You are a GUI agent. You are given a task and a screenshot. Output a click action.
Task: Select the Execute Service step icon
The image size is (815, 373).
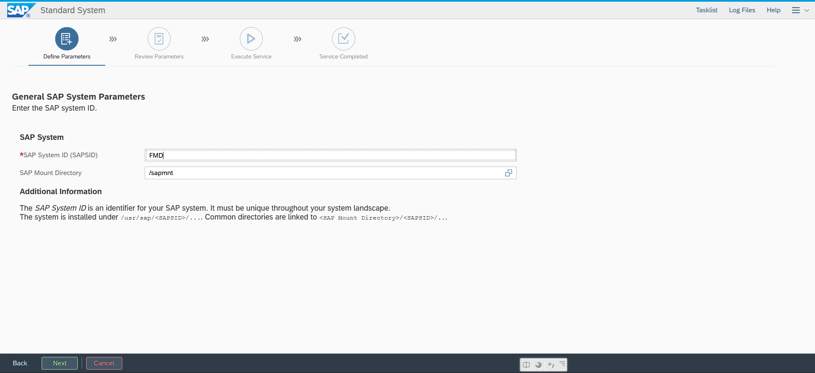tap(251, 39)
